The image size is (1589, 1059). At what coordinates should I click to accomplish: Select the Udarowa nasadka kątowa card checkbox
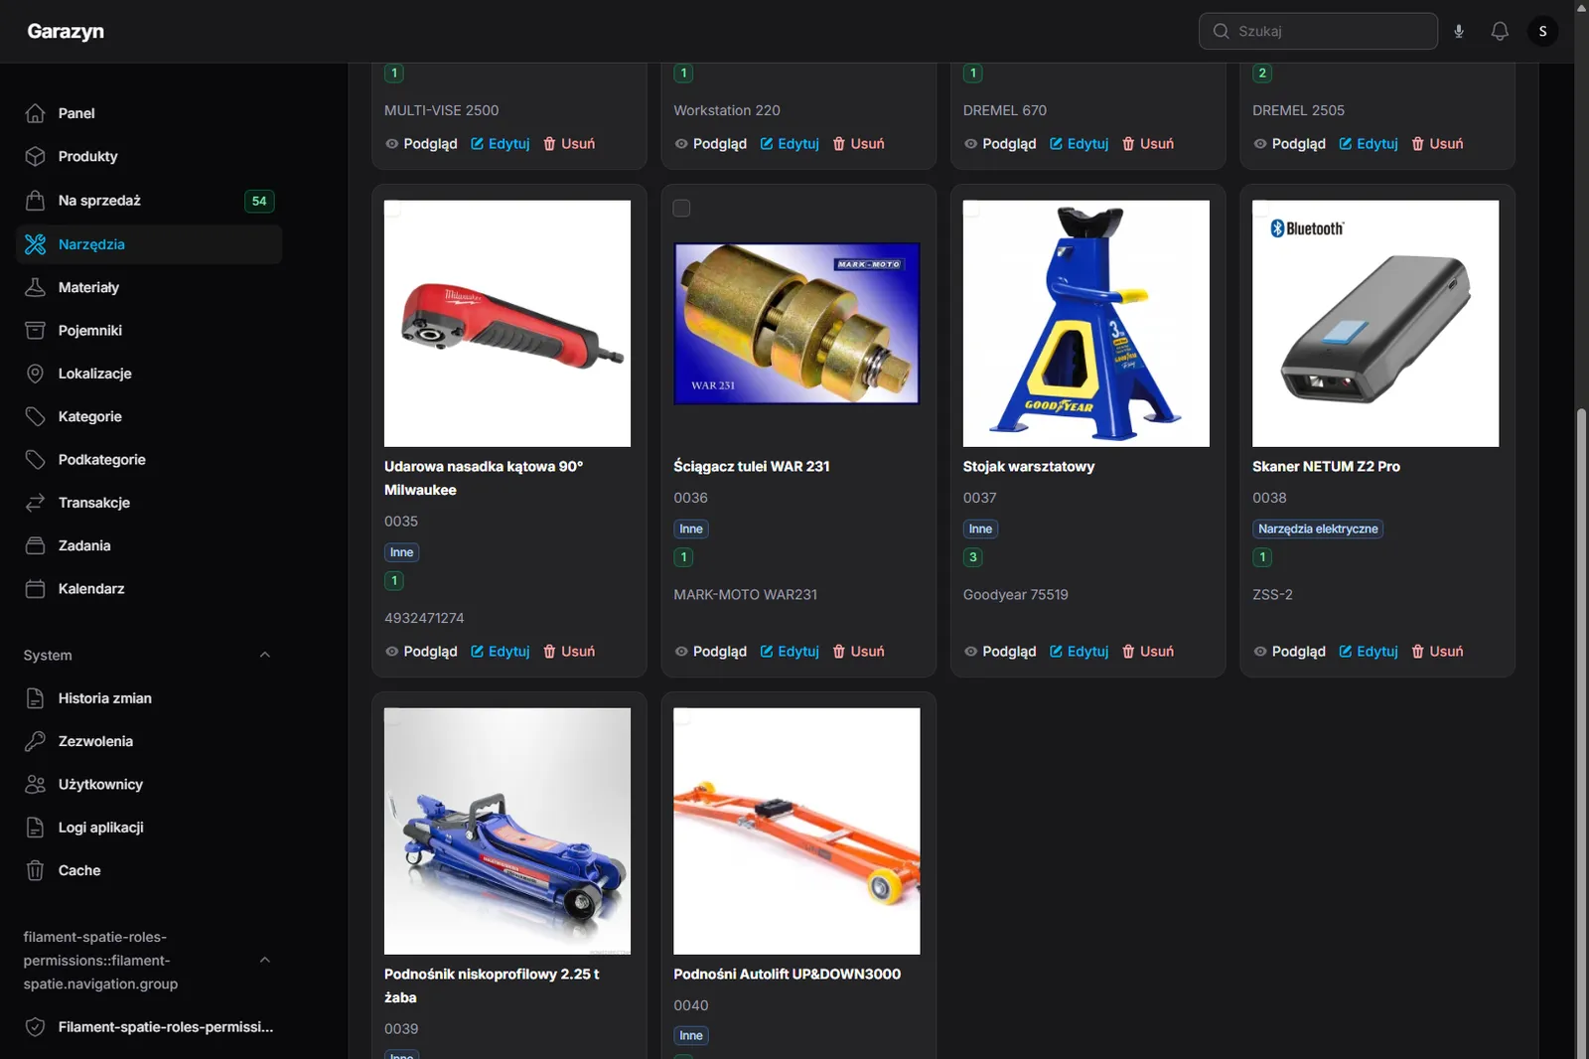coord(392,208)
